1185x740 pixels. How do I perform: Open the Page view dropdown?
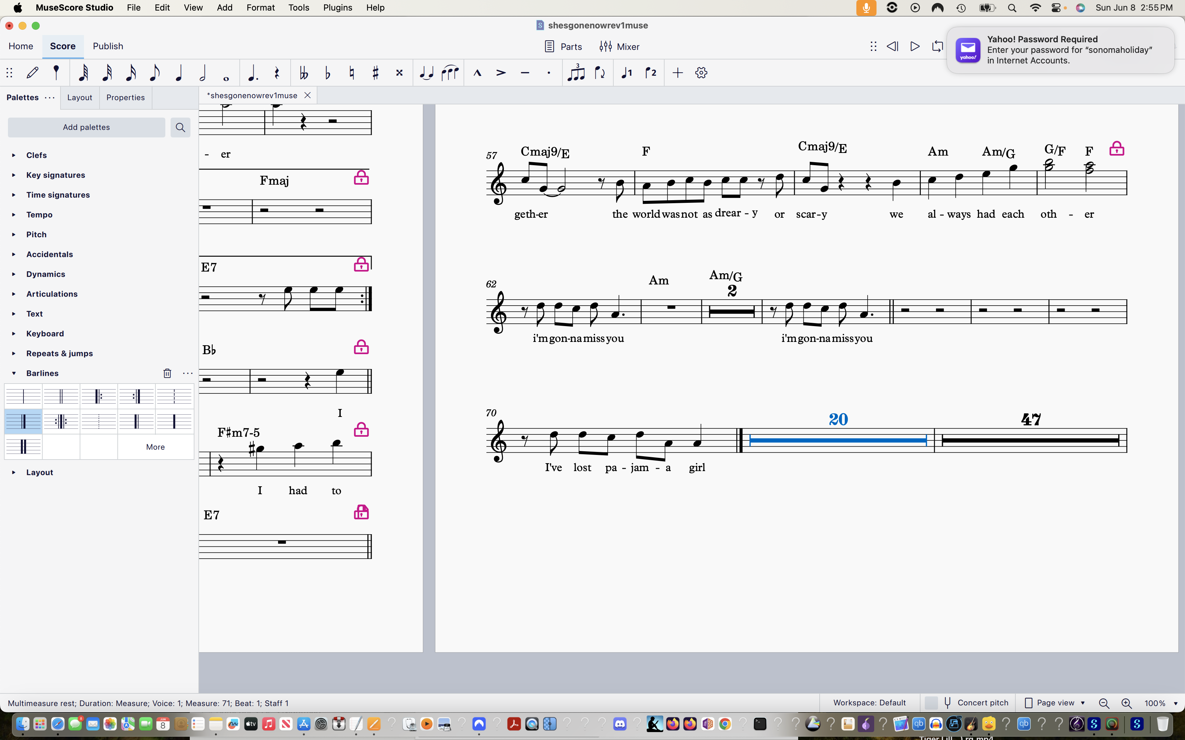[1055, 703]
